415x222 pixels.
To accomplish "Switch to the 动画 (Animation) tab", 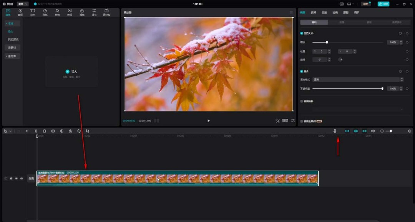I will coord(335,13).
